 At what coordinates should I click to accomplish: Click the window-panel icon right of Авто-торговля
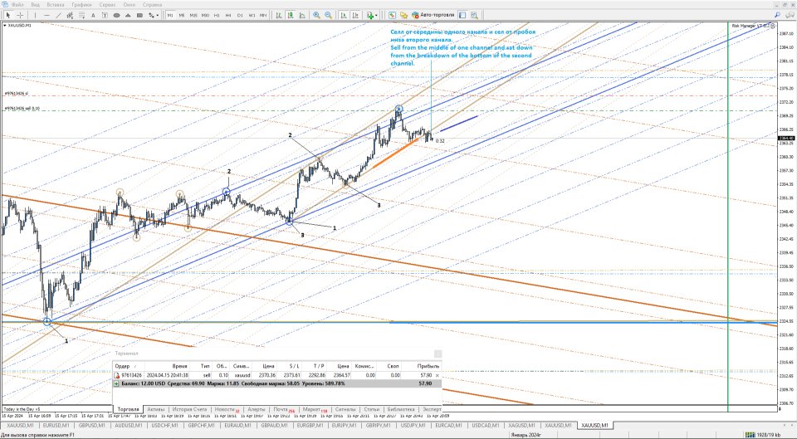[462, 15]
